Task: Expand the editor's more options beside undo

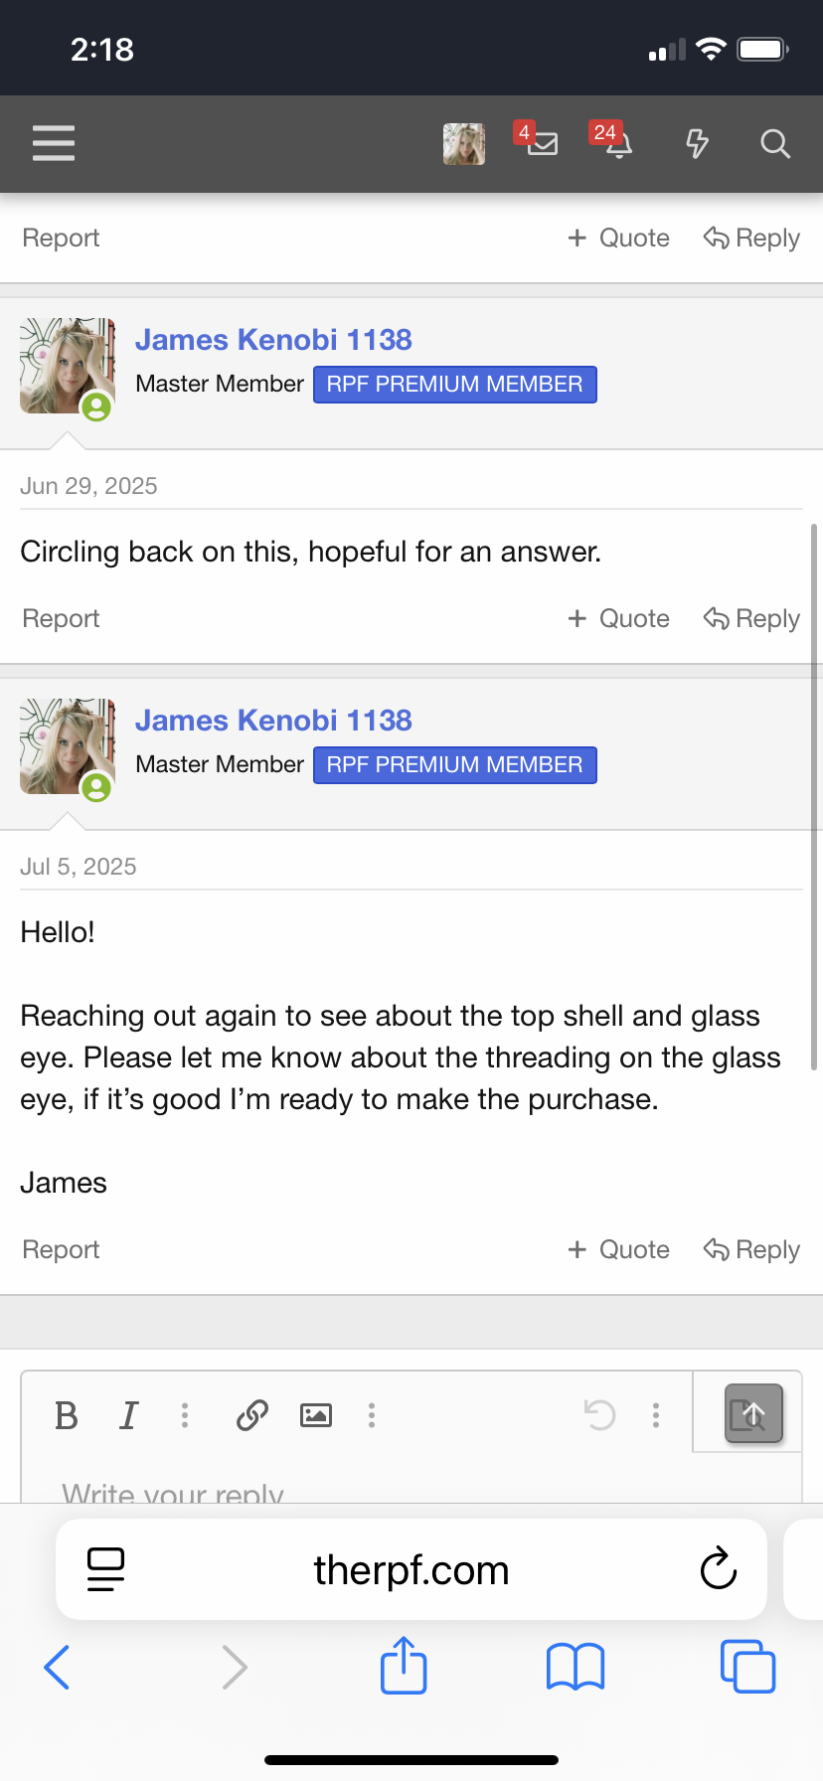Action: point(656,1415)
